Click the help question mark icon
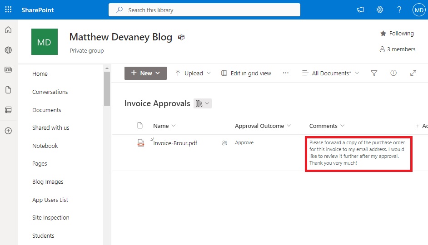The image size is (428, 245). 399,10
